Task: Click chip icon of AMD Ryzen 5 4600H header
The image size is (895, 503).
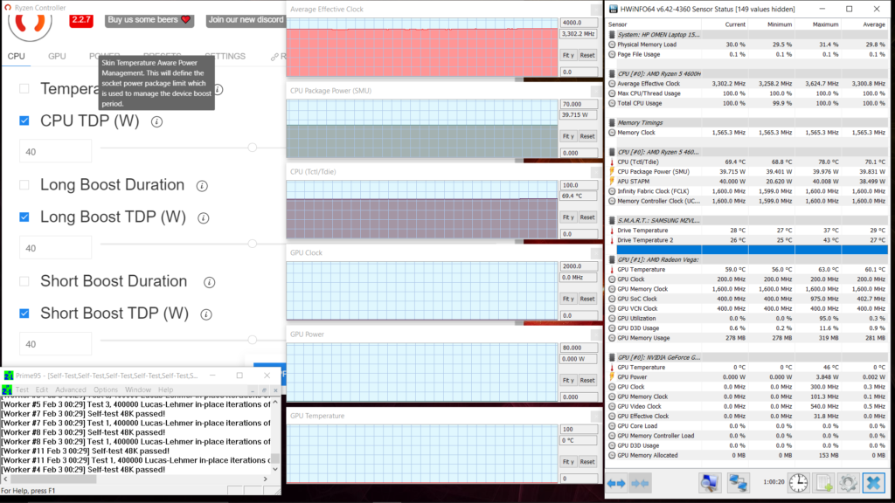Action: 612,73
